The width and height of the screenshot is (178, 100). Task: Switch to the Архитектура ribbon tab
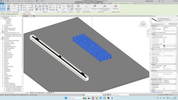tap(8, 3)
